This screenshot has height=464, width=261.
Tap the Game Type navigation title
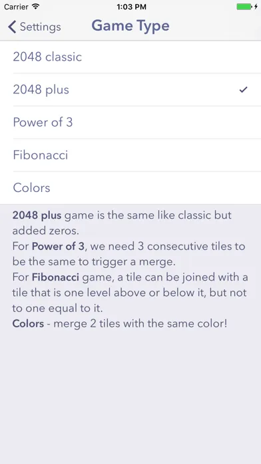[130, 26]
